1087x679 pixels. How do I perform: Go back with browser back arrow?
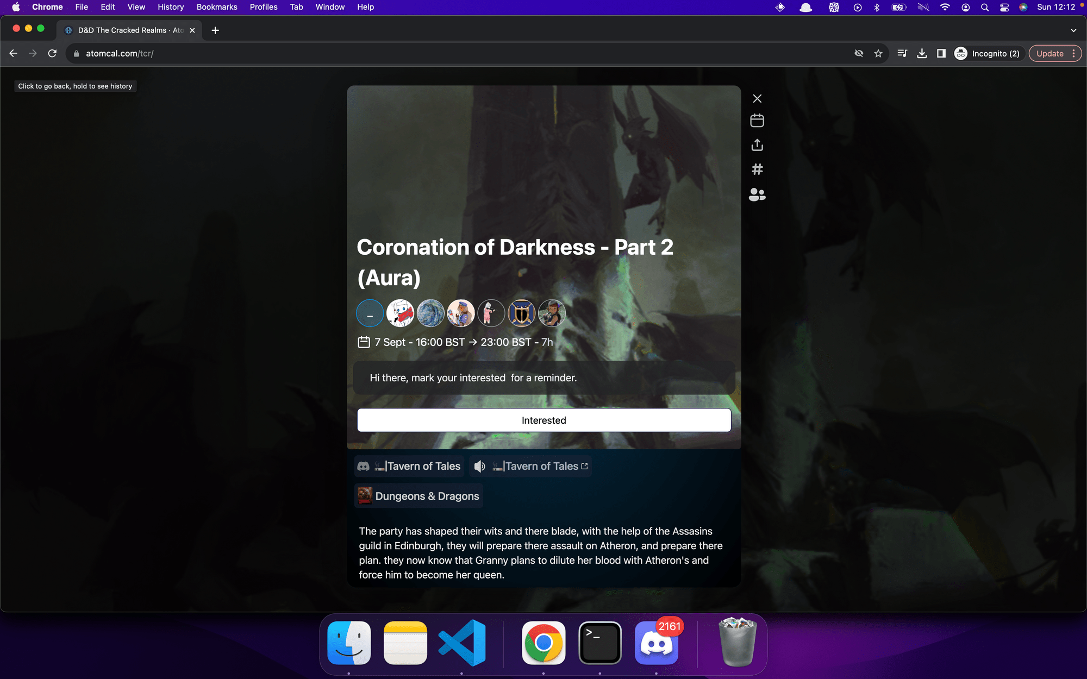click(x=14, y=53)
